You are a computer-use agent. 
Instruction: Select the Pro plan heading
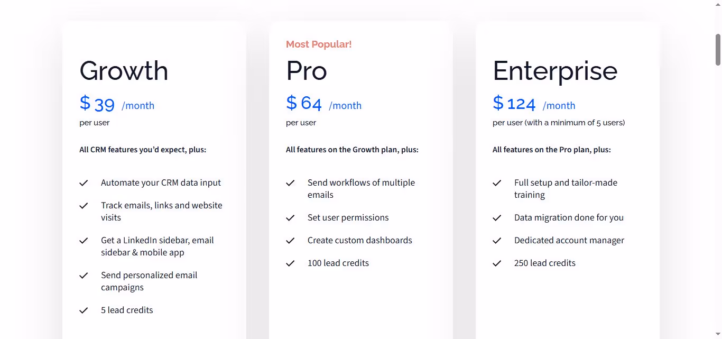pyautogui.click(x=307, y=71)
